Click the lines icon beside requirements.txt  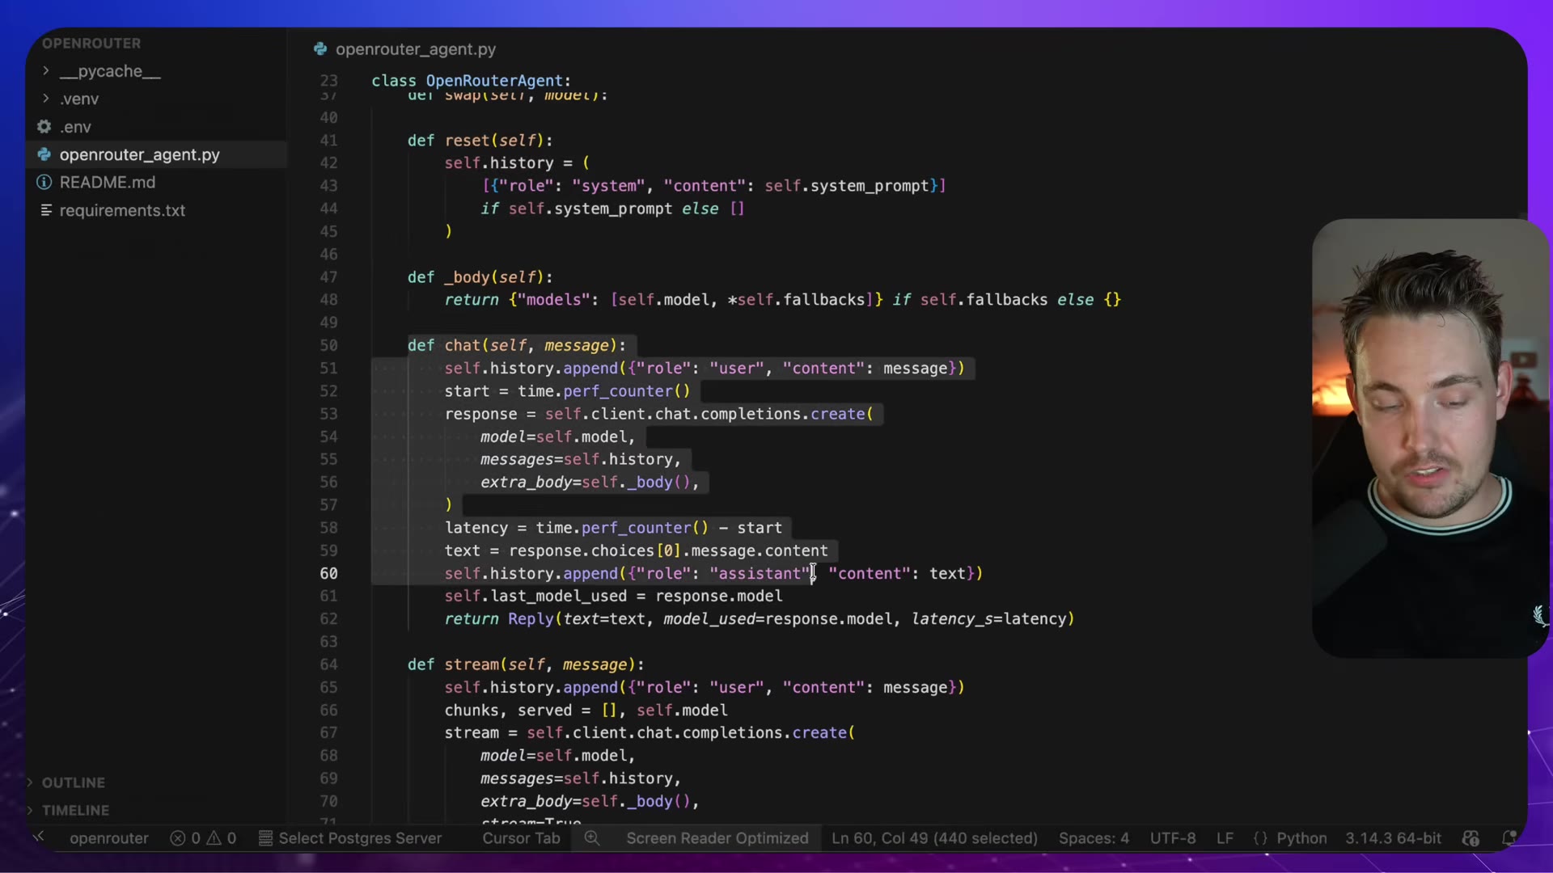46,210
